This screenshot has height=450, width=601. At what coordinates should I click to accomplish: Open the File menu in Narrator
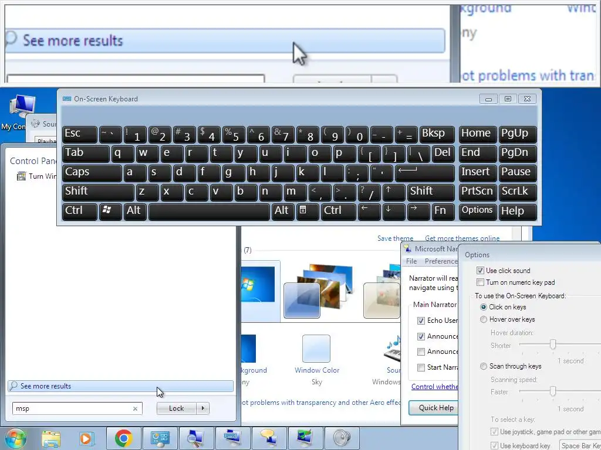[x=411, y=261]
